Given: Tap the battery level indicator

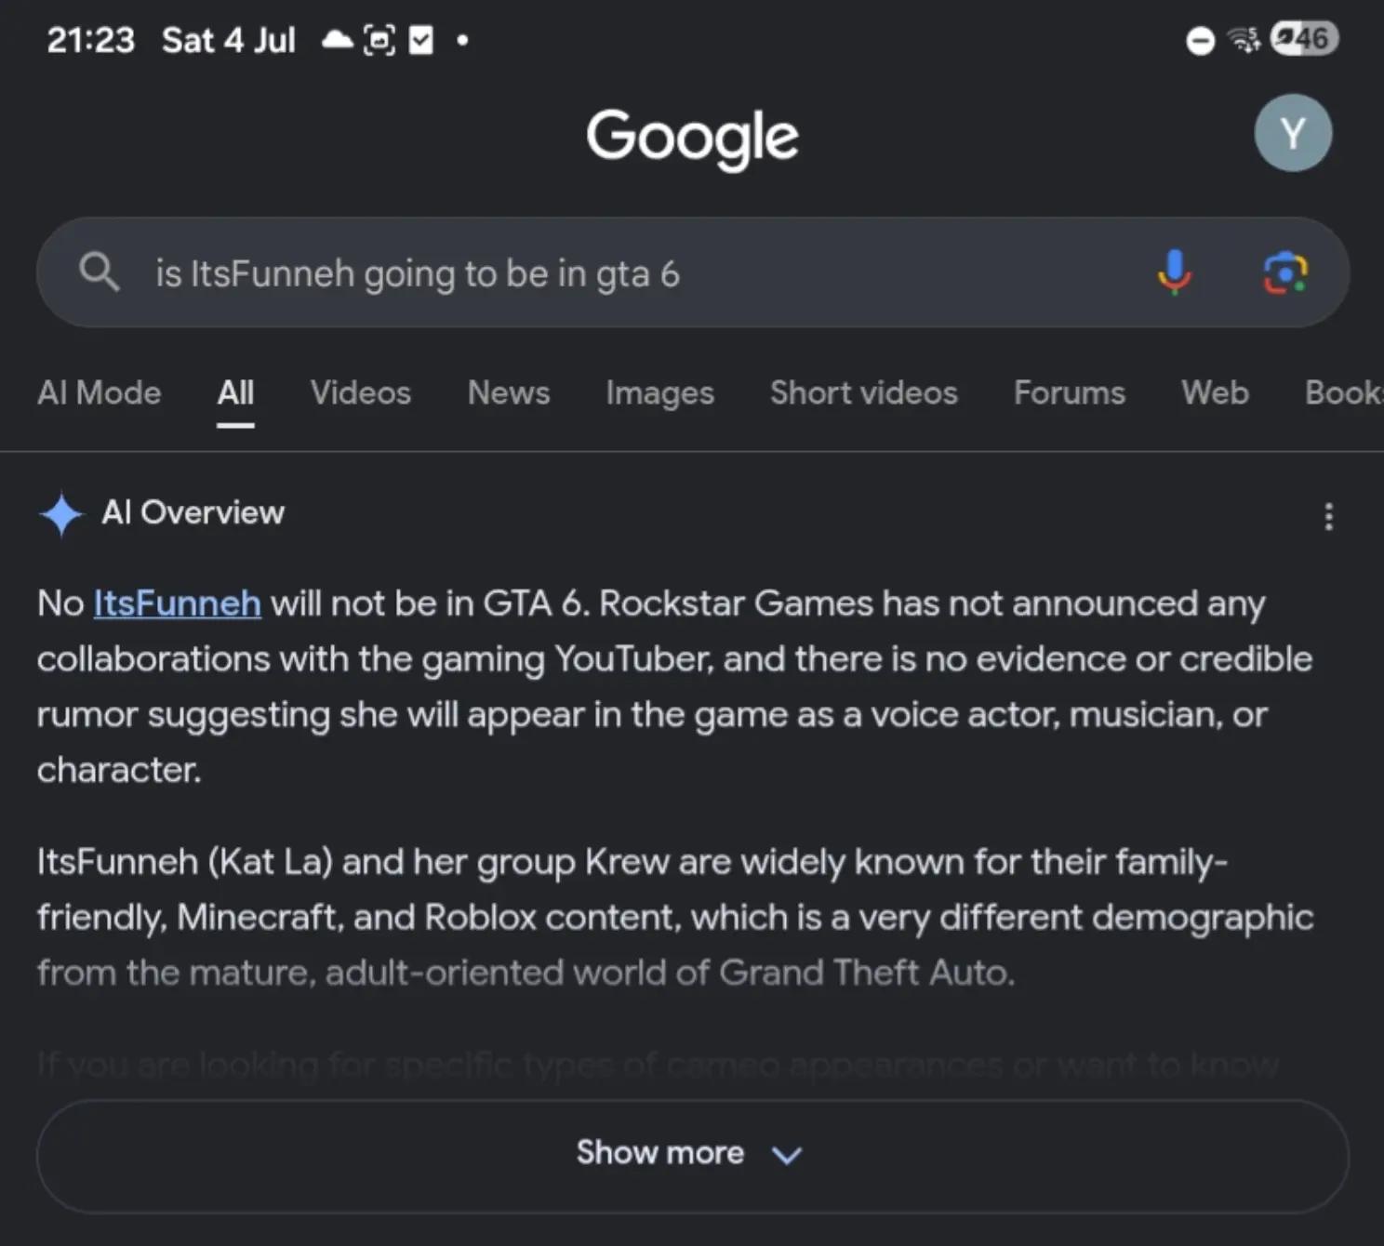Looking at the screenshot, I should point(1304,39).
